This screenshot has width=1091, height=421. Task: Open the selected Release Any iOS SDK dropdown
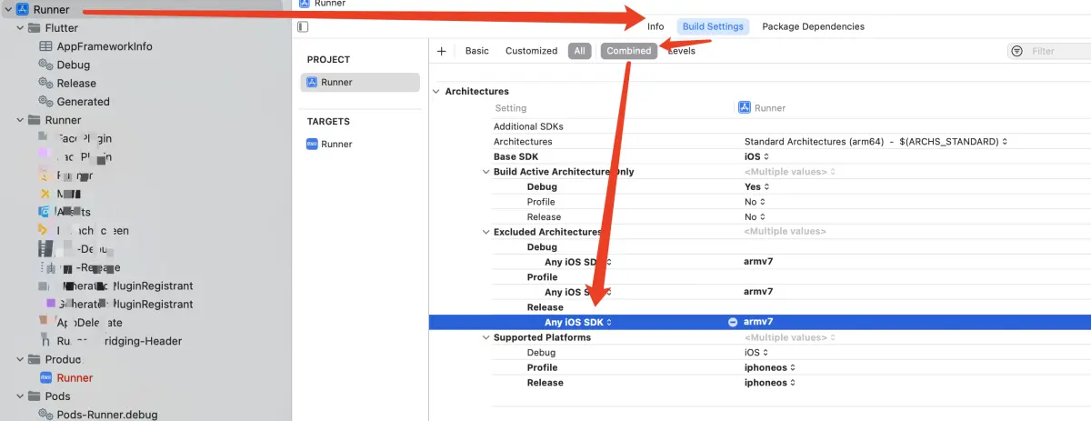578,322
